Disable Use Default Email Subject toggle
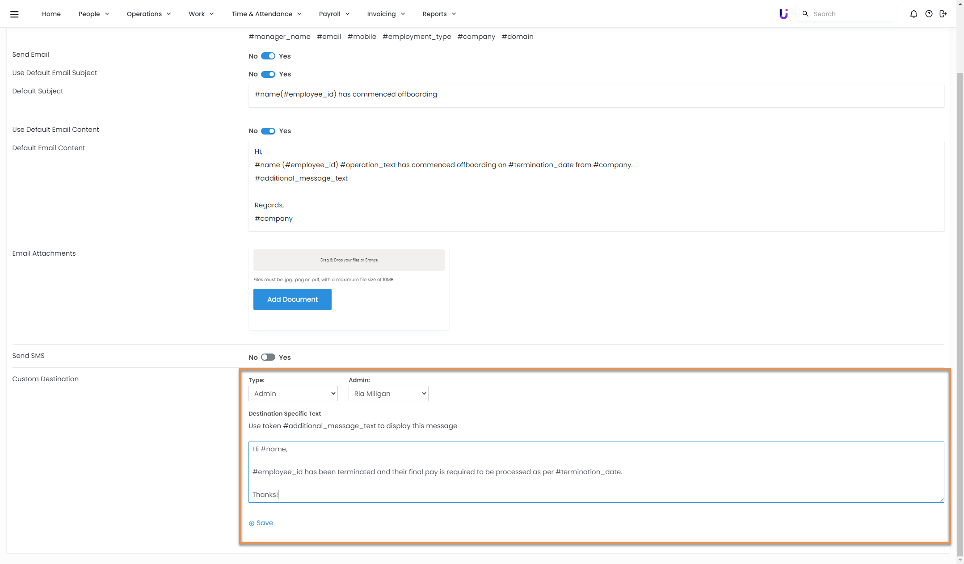Image resolution: width=964 pixels, height=564 pixels. (268, 74)
